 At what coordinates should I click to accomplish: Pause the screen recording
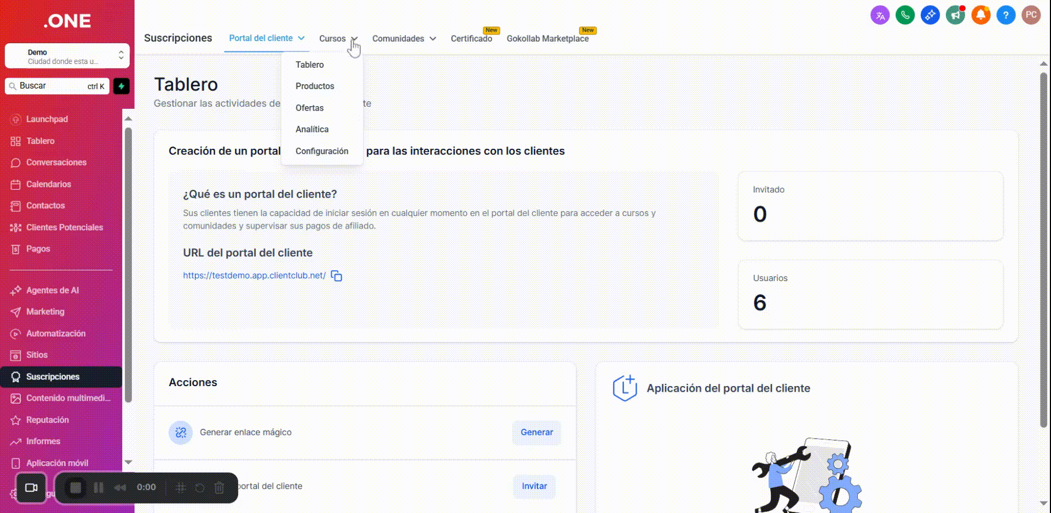(99, 487)
